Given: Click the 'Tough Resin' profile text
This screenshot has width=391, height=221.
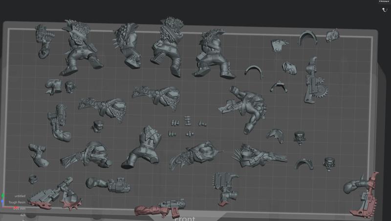Looking at the screenshot, I should click(17, 202).
